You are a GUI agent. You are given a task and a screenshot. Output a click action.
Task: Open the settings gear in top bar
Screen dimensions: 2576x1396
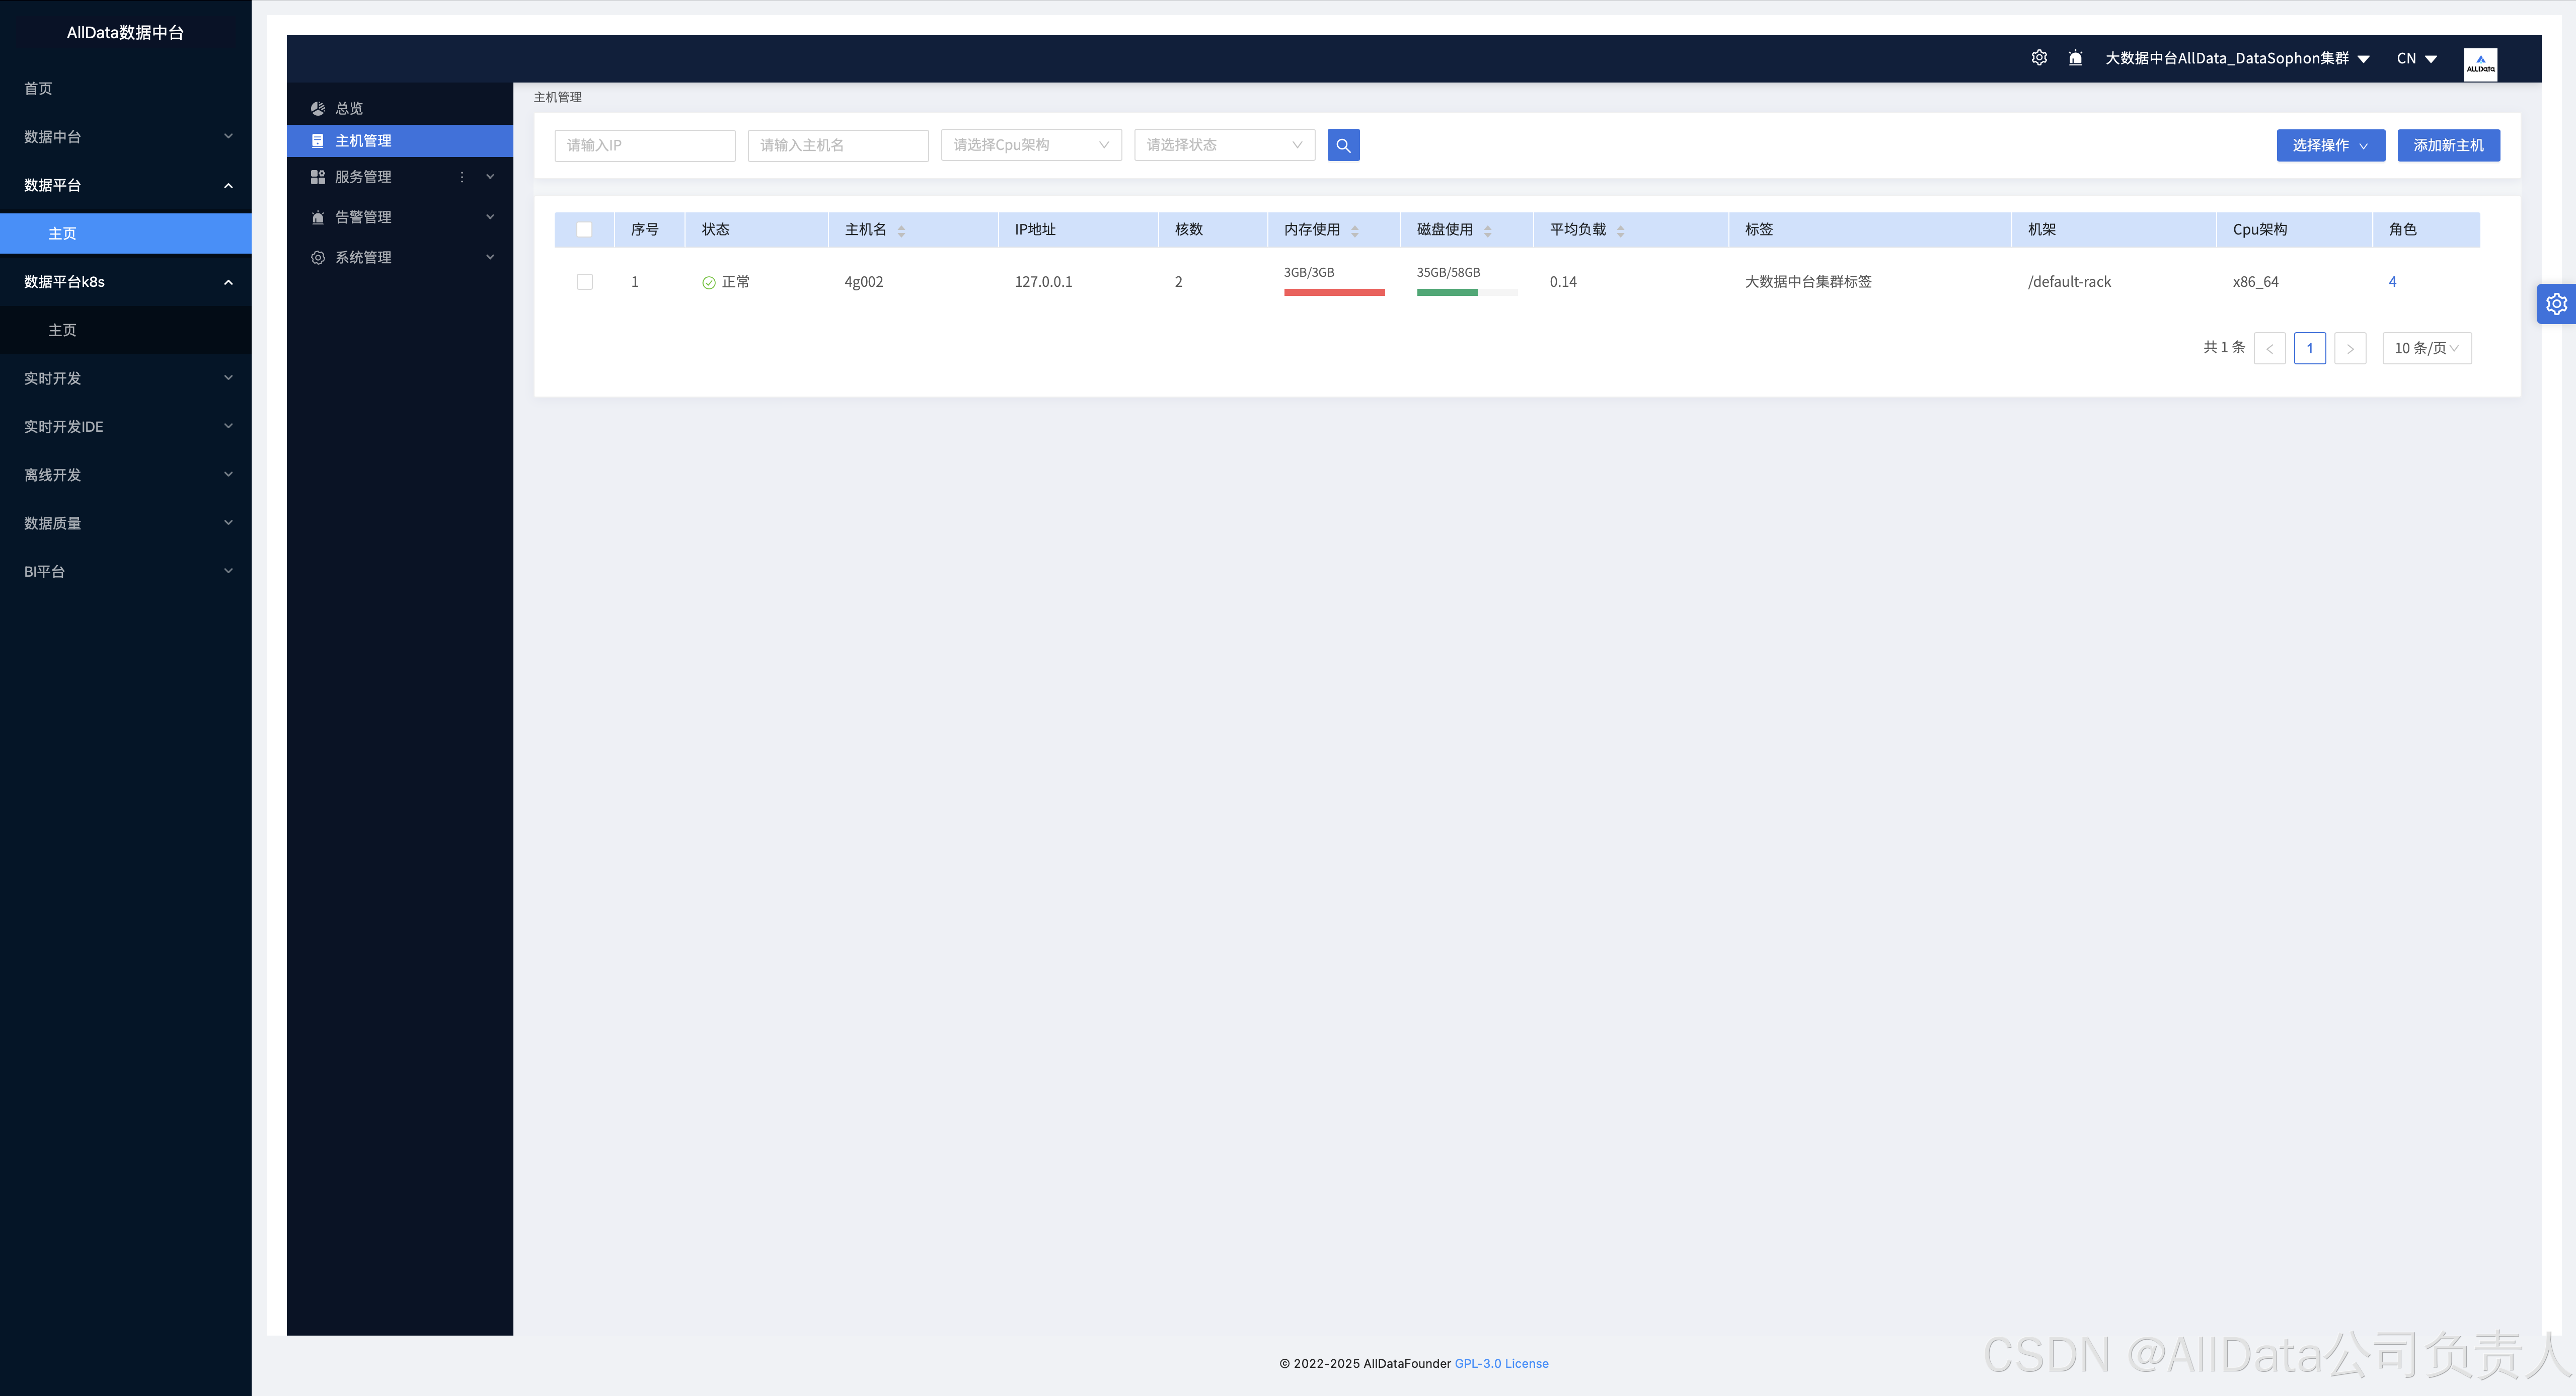coord(2039,58)
